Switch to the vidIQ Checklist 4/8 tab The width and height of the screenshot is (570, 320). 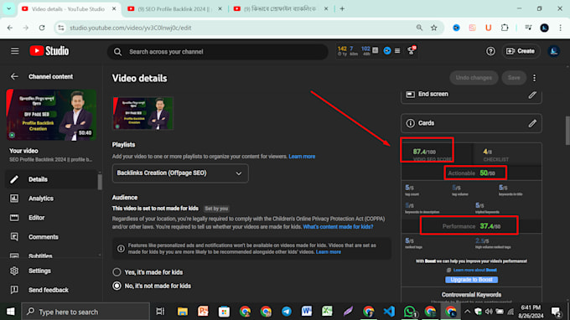coord(507,154)
